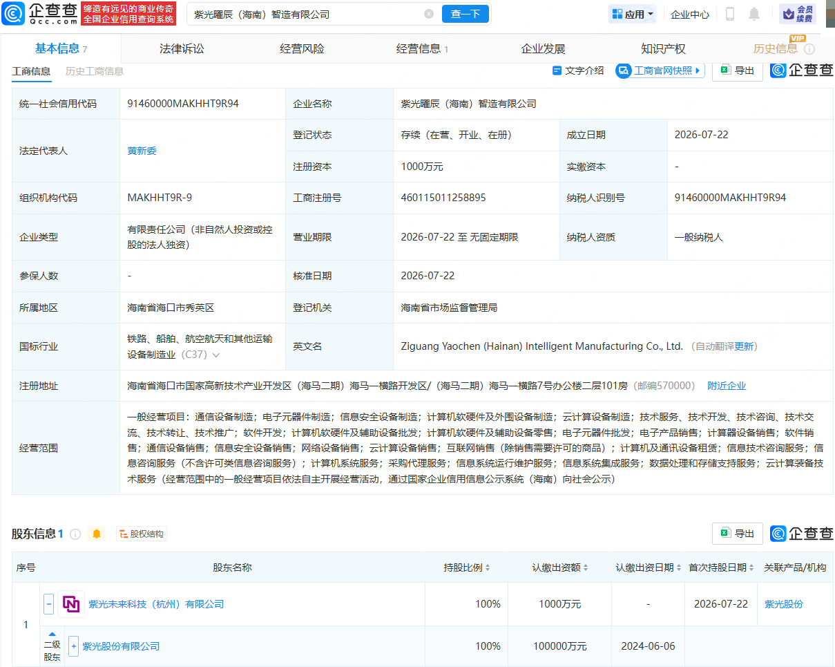Select the 工商信息 sub-tab
Image resolution: width=835 pixels, height=667 pixels.
tap(31, 71)
